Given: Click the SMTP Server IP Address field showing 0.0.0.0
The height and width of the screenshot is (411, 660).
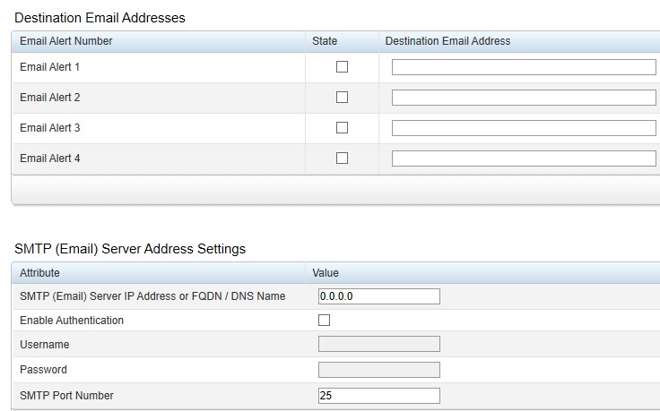Looking at the screenshot, I should point(379,296).
